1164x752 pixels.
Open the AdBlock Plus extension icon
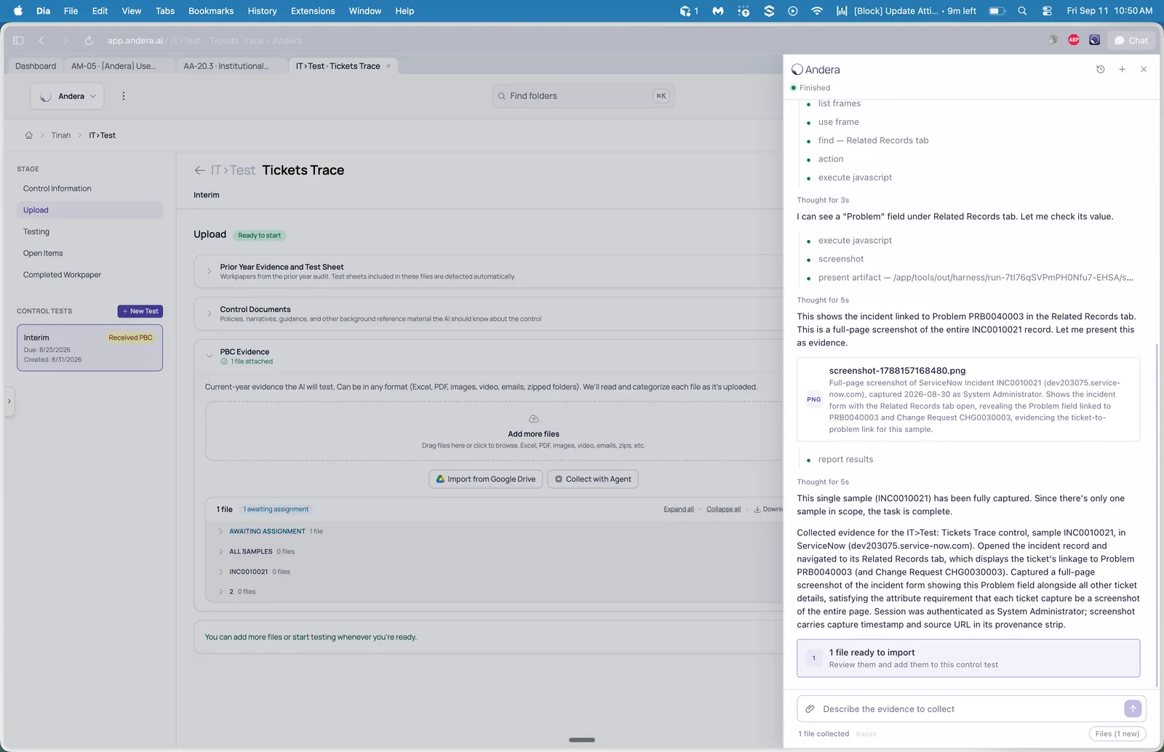point(1074,40)
